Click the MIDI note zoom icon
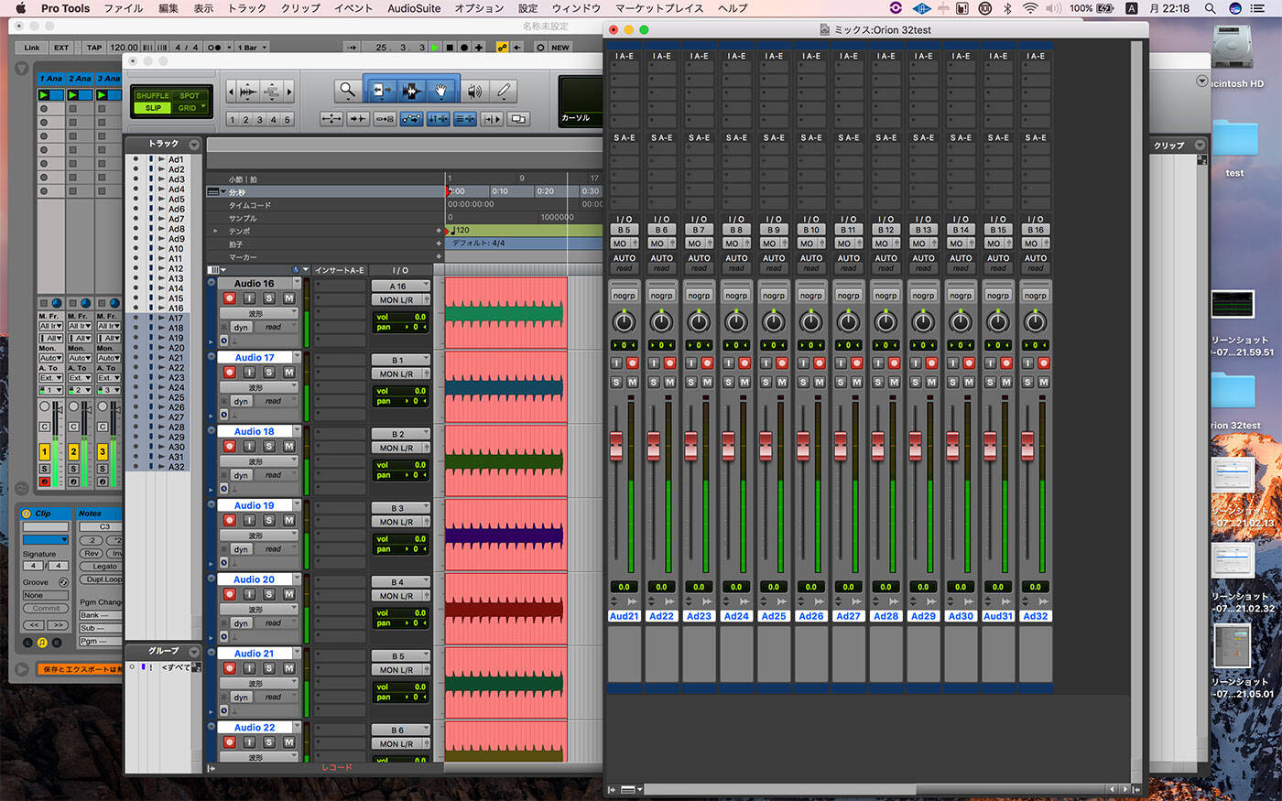 [x=272, y=92]
